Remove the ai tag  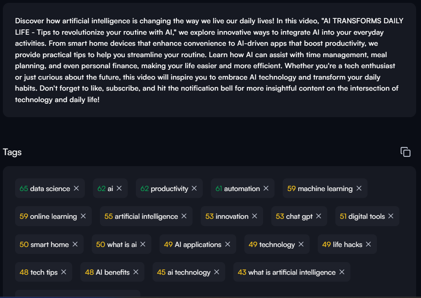[x=119, y=188]
